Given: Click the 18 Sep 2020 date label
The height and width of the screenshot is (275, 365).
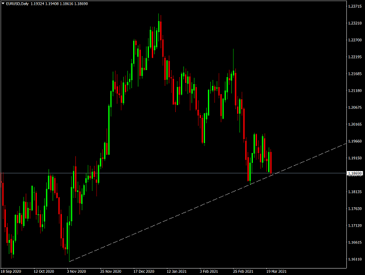Looking at the screenshot, I should click(x=11, y=271).
